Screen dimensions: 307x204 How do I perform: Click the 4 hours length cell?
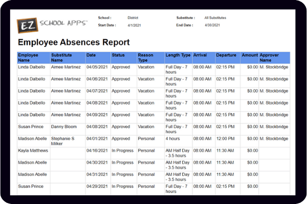[x=172, y=138]
